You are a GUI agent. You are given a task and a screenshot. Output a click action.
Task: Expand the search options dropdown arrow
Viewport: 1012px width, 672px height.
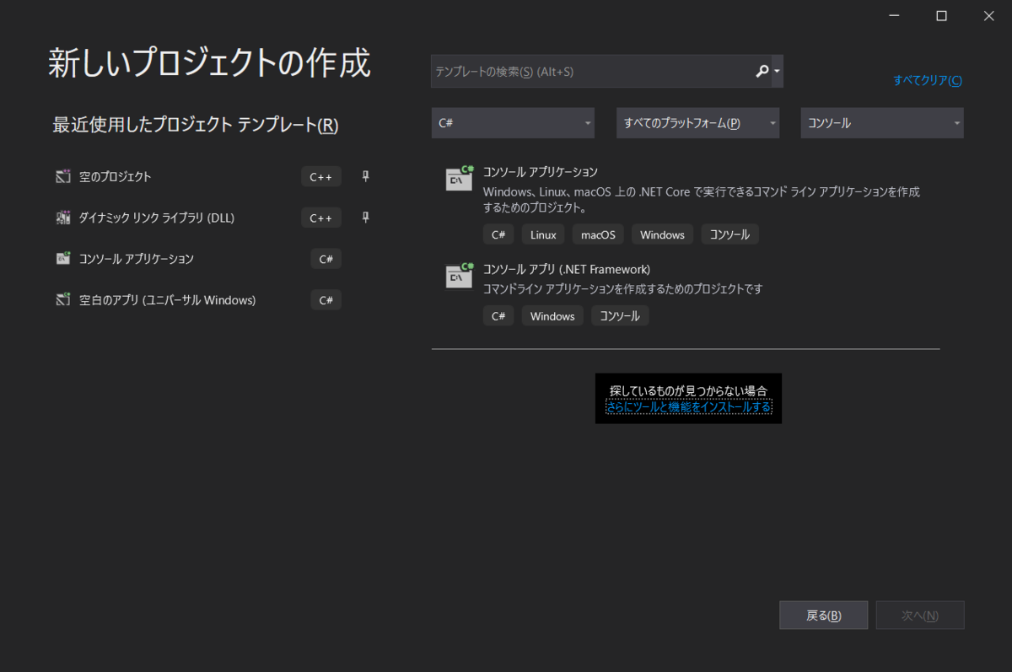pos(777,72)
